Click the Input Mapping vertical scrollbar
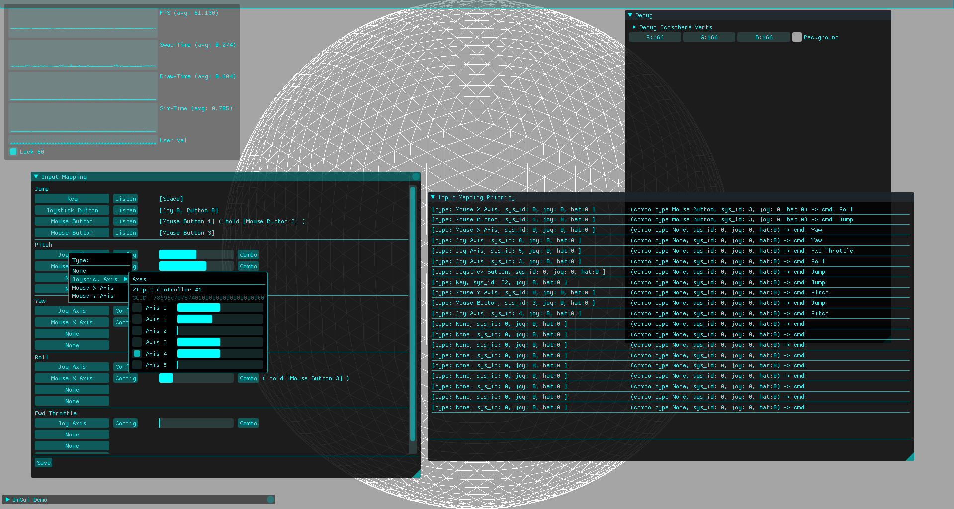The image size is (954, 509). pos(412,313)
